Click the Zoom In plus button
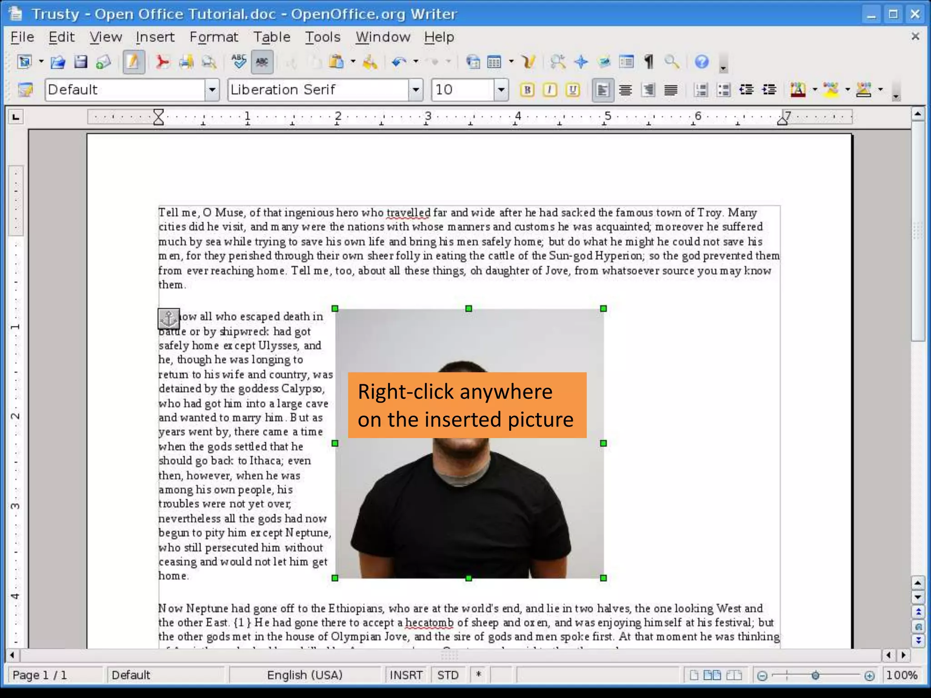 [869, 676]
